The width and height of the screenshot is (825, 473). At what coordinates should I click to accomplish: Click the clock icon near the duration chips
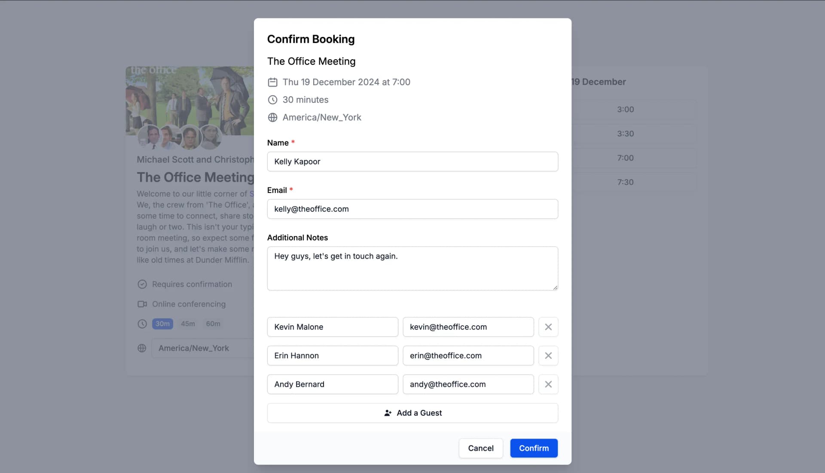click(142, 324)
